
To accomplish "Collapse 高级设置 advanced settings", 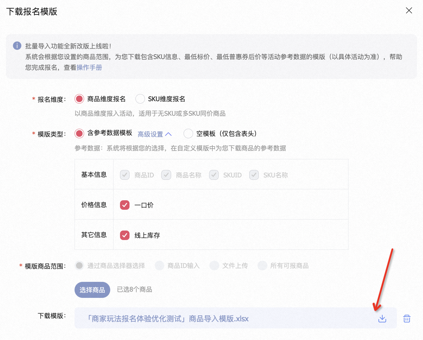I will point(155,134).
